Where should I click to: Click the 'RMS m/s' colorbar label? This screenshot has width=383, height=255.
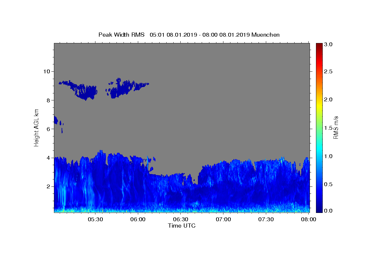click(336, 127)
